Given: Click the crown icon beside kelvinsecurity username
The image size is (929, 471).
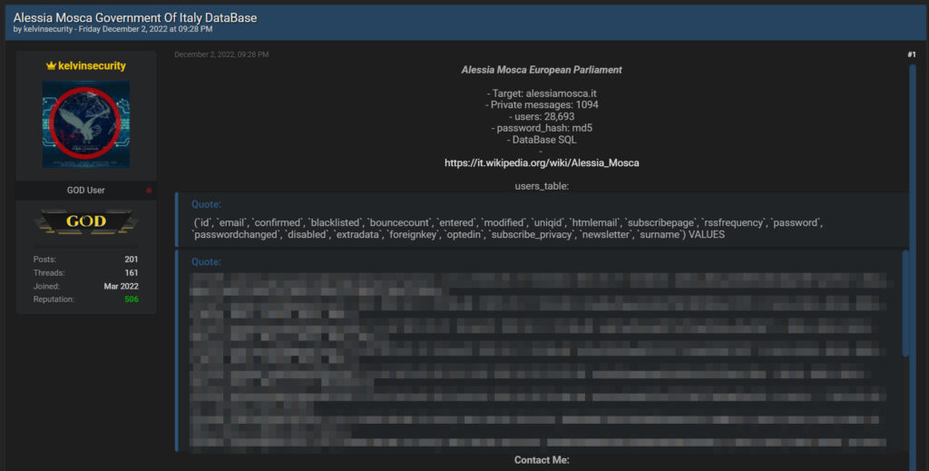Looking at the screenshot, I should 51,66.
